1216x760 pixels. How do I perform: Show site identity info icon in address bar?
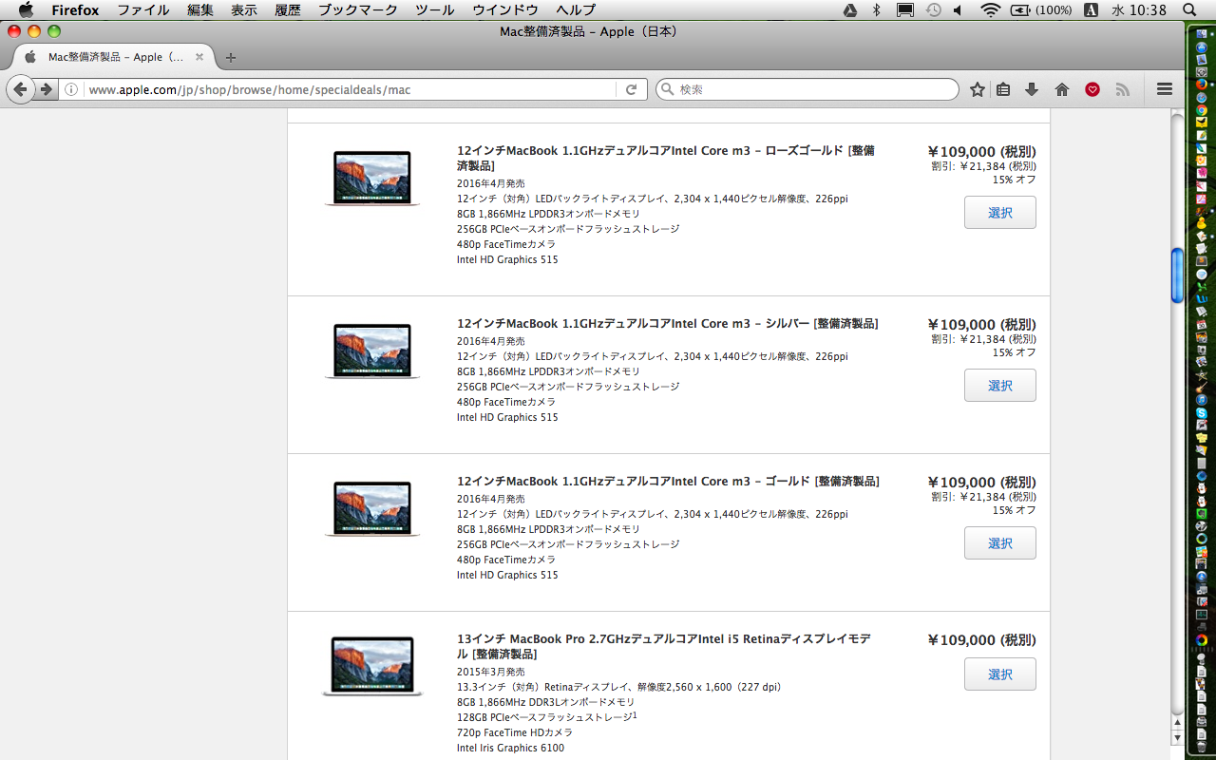(71, 89)
